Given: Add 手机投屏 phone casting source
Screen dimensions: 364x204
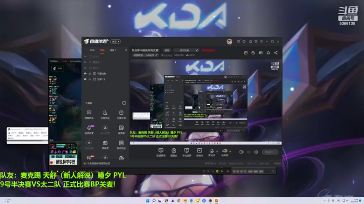Looking at the screenshot, I should pyautogui.click(x=187, y=152).
